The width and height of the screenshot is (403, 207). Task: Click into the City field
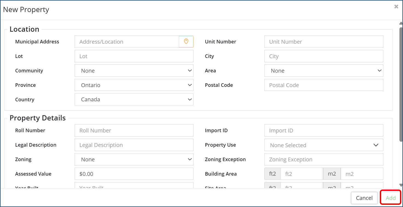pyautogui.click(x=324, y=56)
